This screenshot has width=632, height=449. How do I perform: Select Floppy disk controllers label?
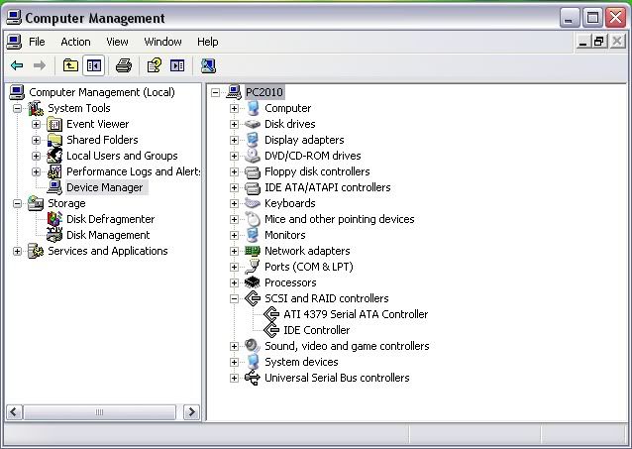317,171
